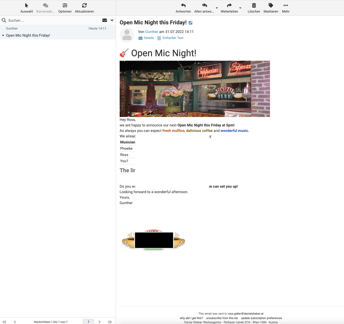The image size is (344, 324).
Task: Delete the message with Löschen
Action: point(254,8)
